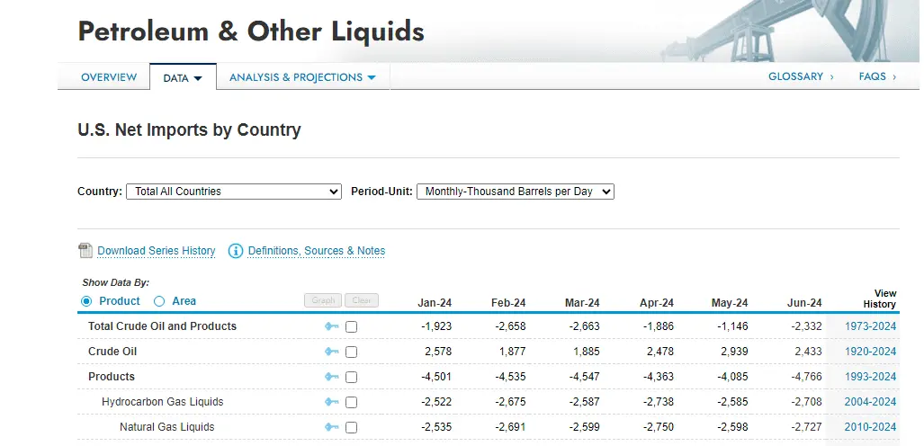The width and height of the screenshot is (924, 446).
Task: Click the key icon for Total Crude Oil and Products
Action: pos(332,326)
